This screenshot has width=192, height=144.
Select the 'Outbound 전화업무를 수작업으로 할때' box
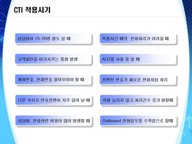(138, 121)
